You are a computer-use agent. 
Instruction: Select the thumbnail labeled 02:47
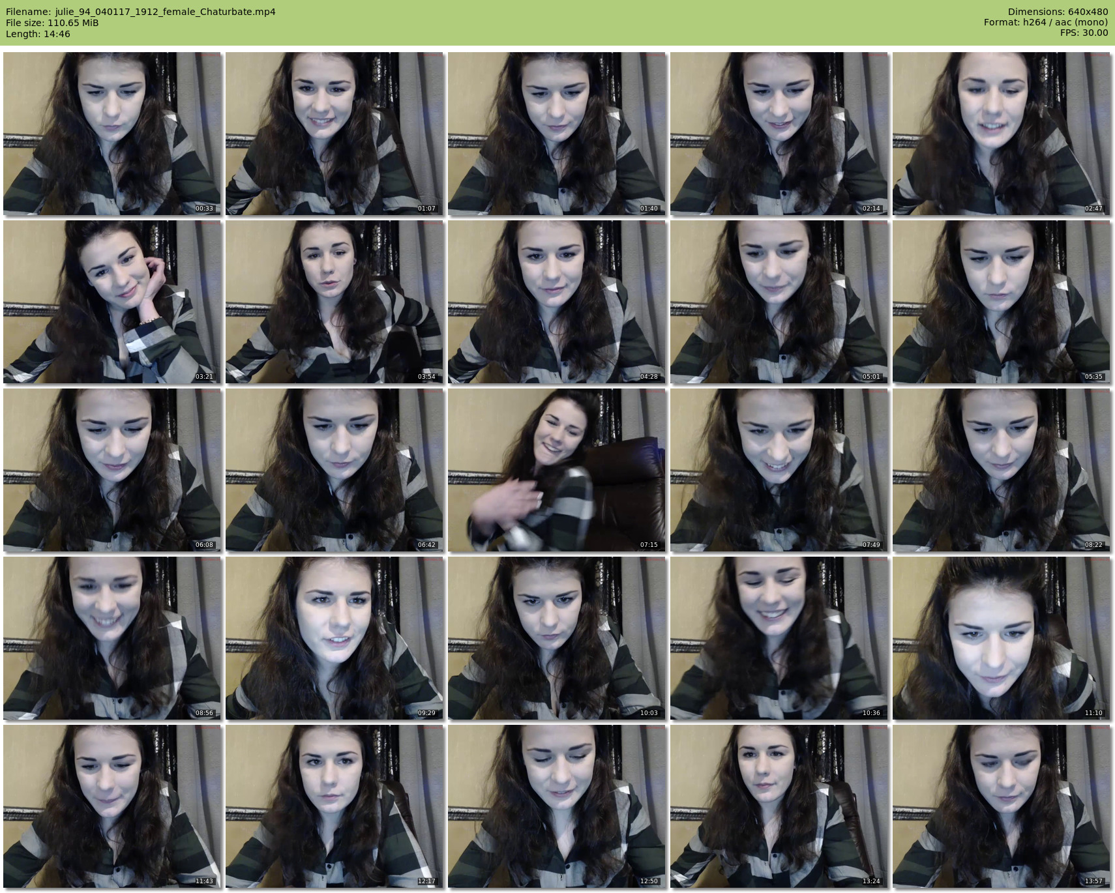tap(1001, 134)
